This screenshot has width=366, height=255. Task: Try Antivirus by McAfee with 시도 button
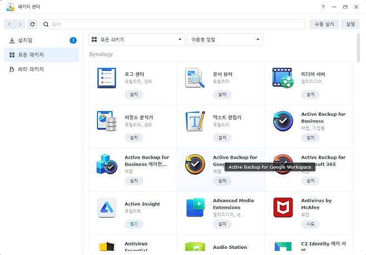(310, 224)
